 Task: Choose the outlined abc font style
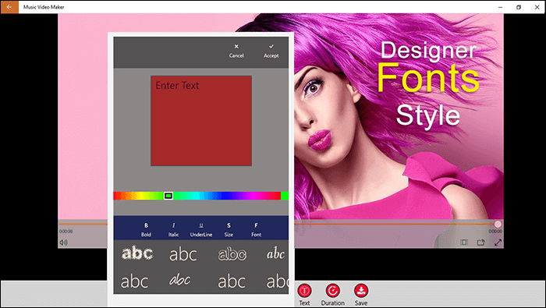click(232, 254)
